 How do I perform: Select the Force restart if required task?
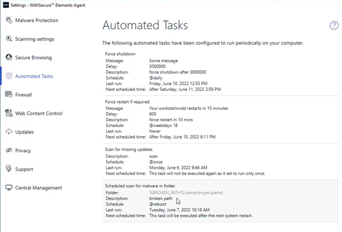(127, 102)
